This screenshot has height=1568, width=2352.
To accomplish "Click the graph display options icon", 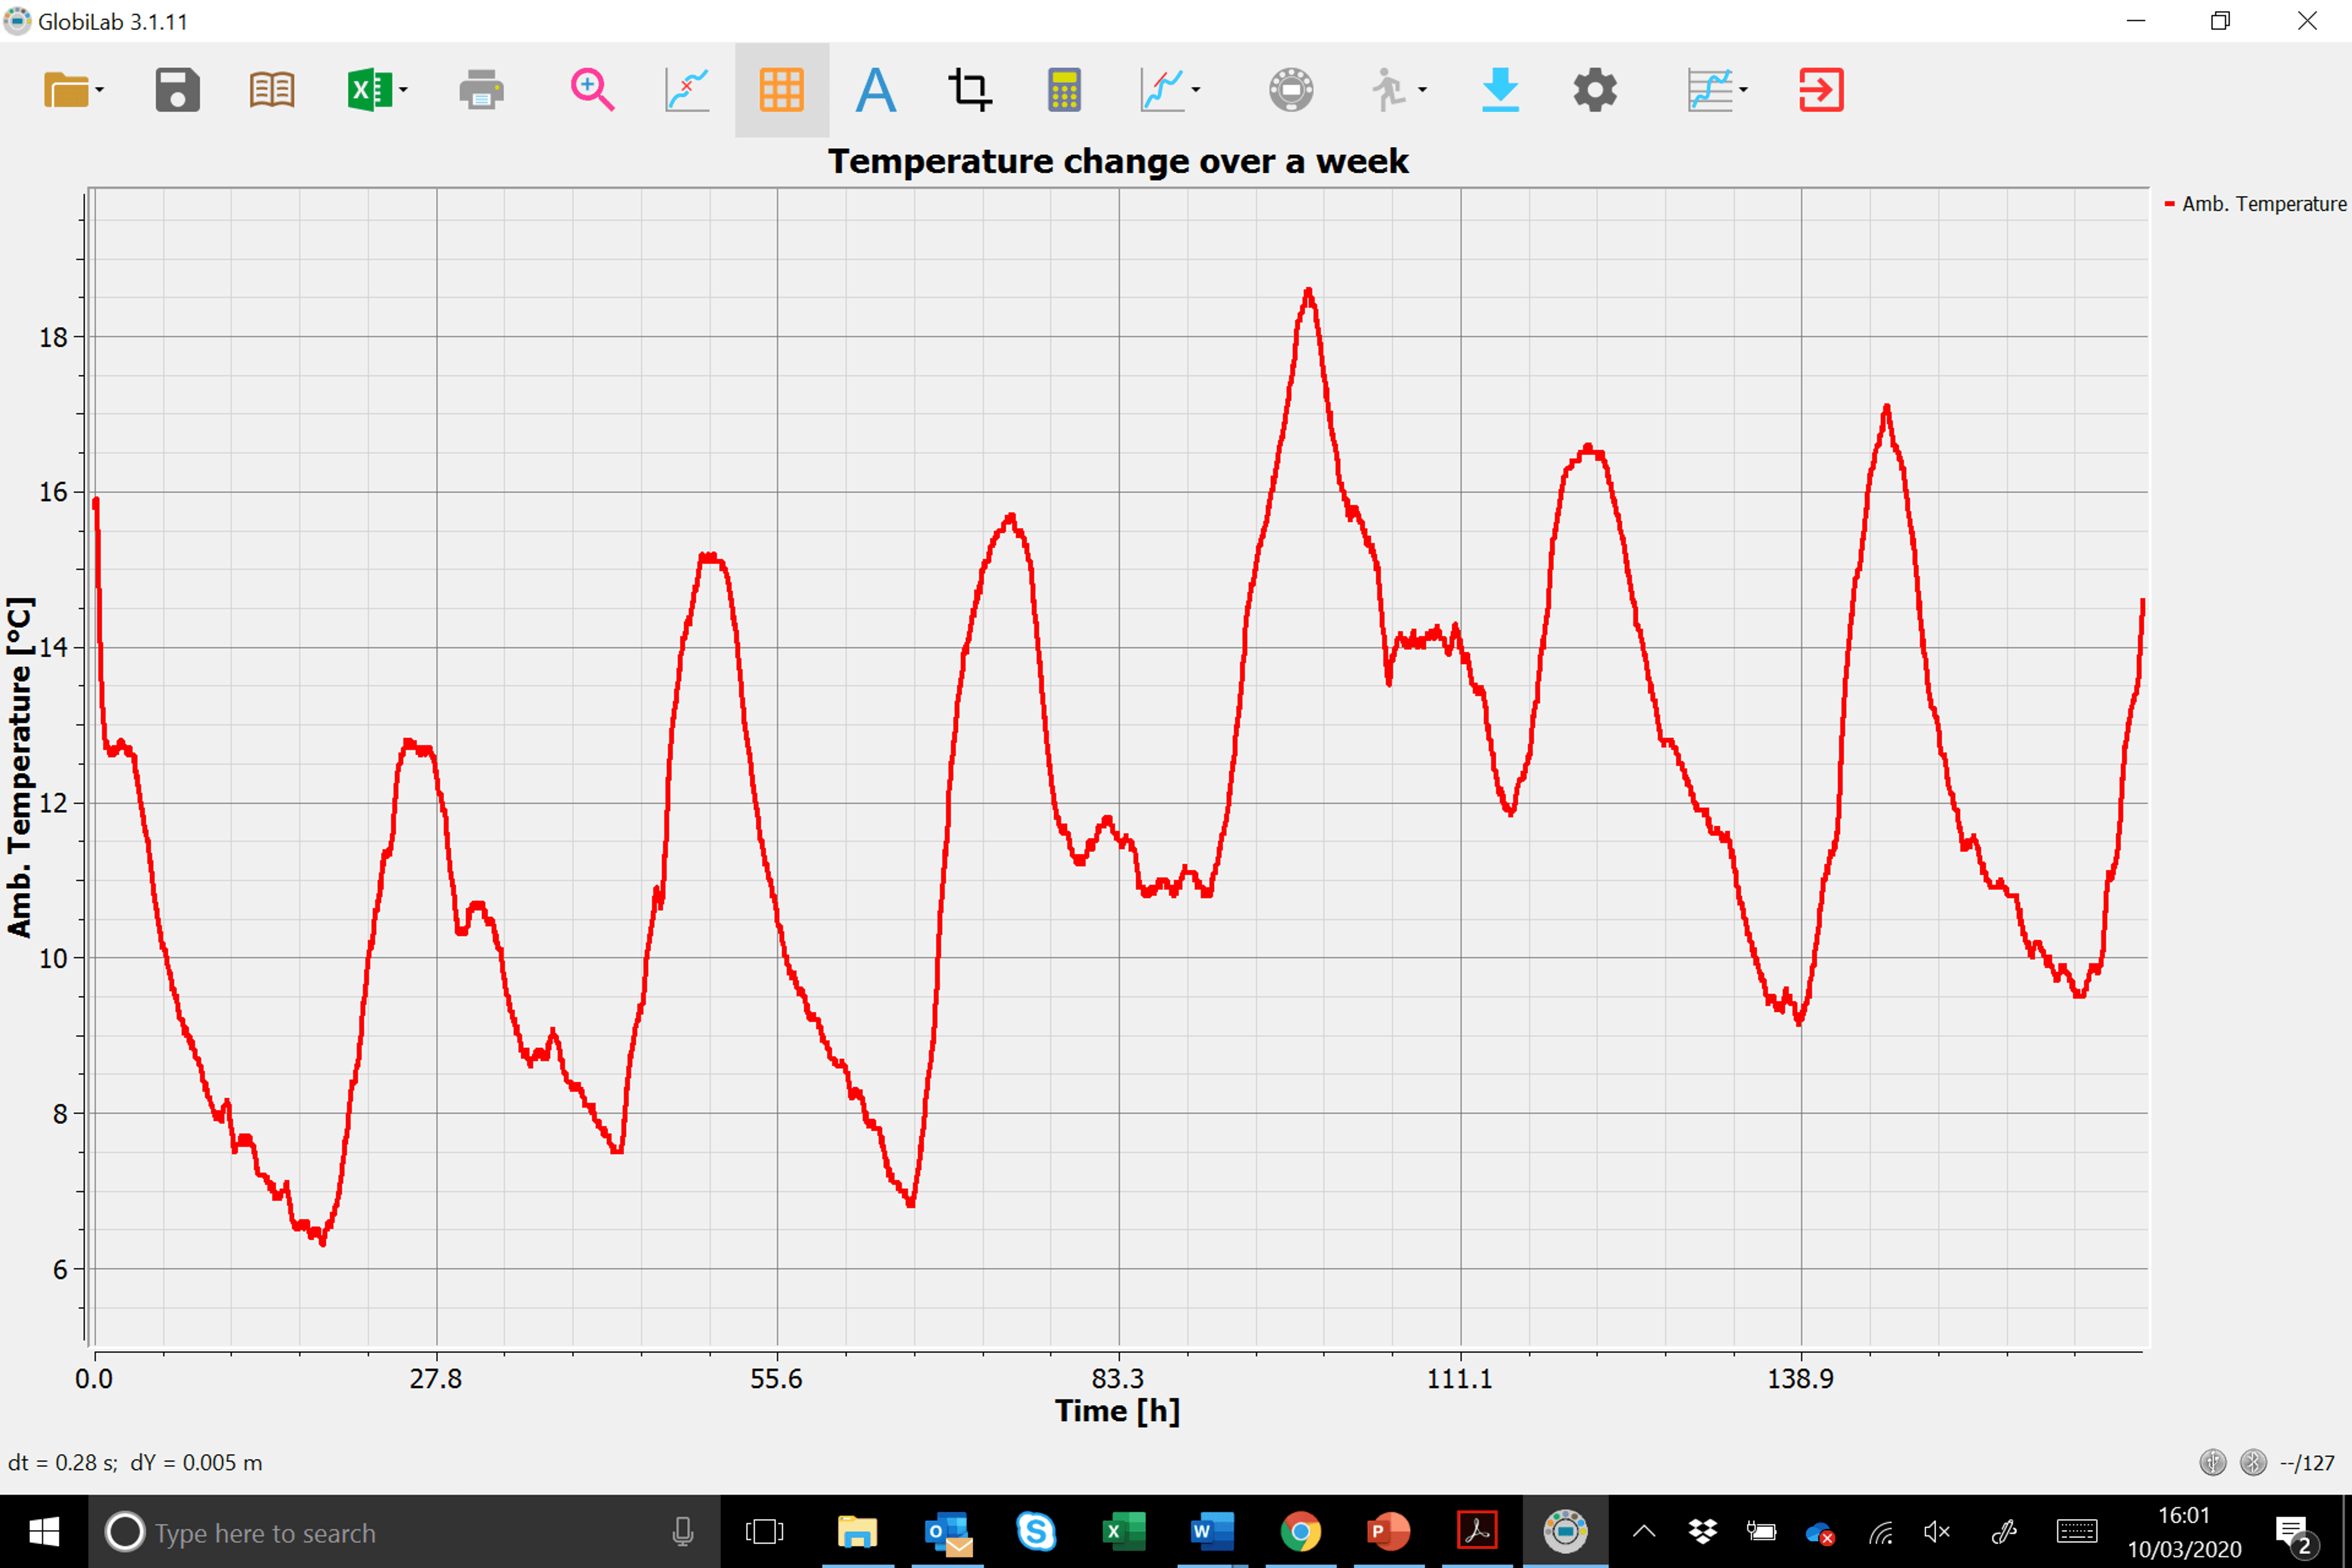I will 1162,90.
